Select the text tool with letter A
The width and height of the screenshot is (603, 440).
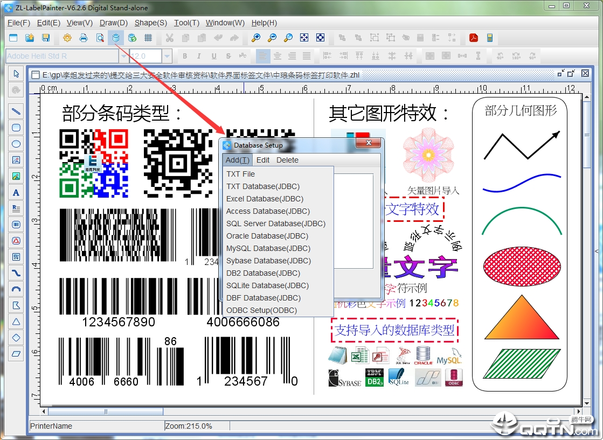pyautogui.click(x=16, y=192)
